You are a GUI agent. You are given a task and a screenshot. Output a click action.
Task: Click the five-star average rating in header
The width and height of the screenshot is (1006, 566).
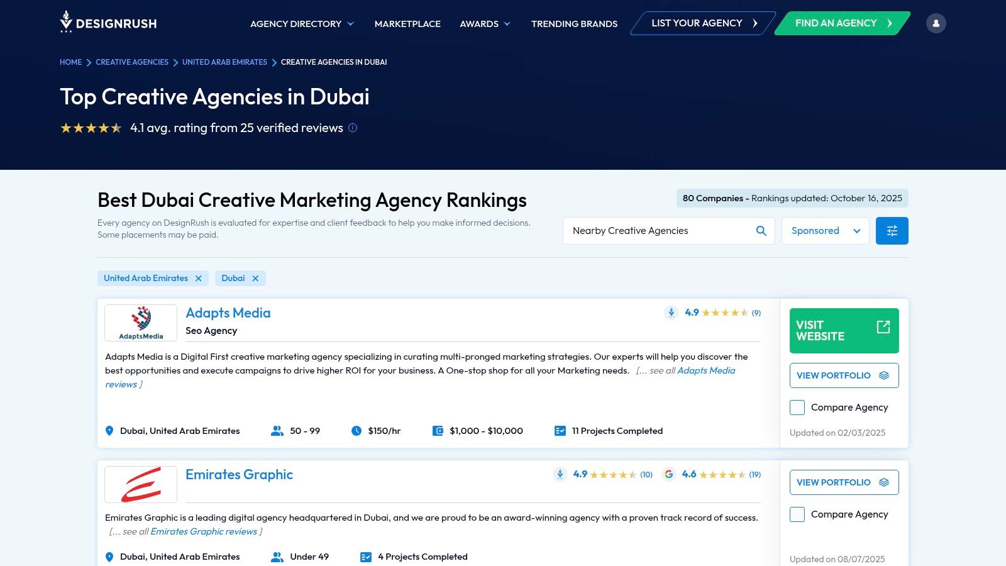91,128
